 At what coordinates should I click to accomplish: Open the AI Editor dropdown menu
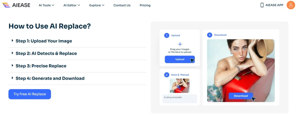[x=72, y=5]
